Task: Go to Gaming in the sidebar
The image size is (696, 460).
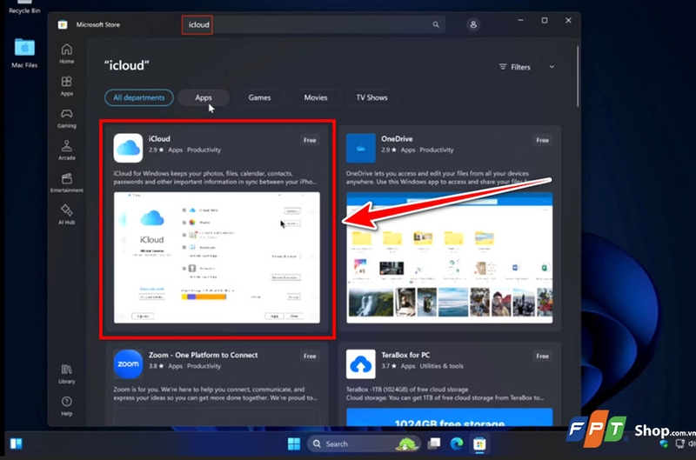Action: point(67,118)
